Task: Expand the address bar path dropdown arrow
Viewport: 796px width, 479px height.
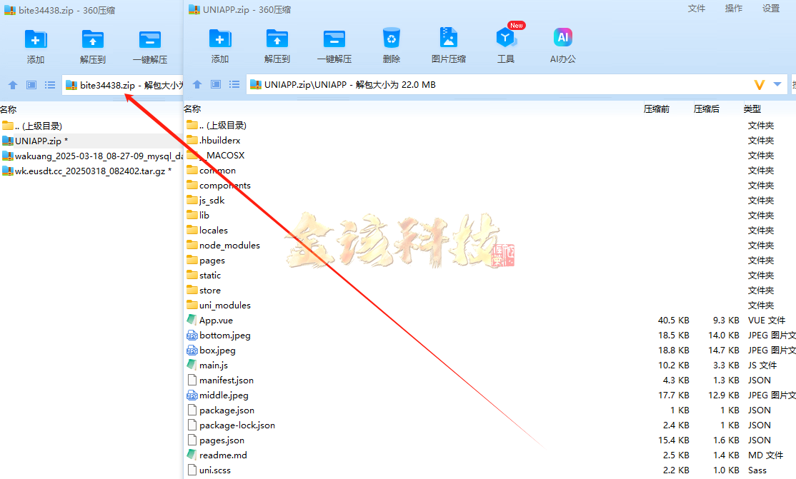Action: tap(777, 85)
